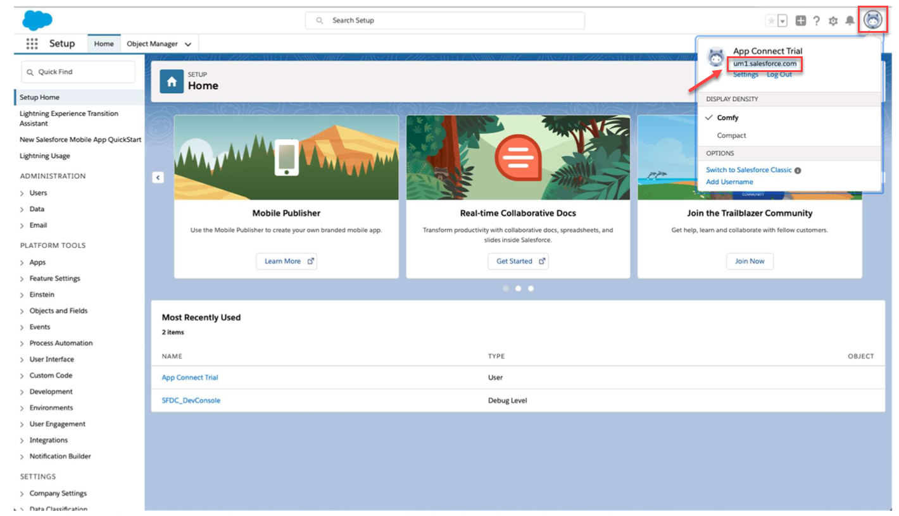Select Setup Home in the sidebar
The width and height of the screenshot is (899, 516).
pyautogui.click(x=39, y=97)
